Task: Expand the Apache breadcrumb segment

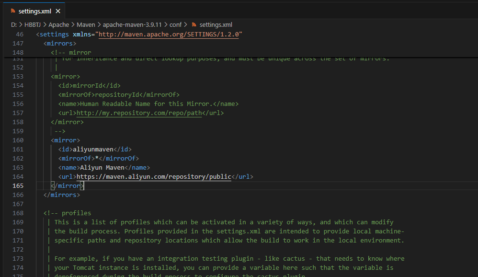Action: 58,24
